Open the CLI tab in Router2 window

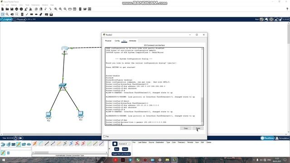124,41
